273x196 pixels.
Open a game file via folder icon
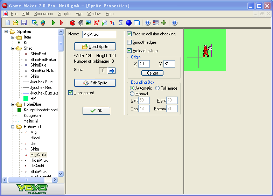click(16, 23)
